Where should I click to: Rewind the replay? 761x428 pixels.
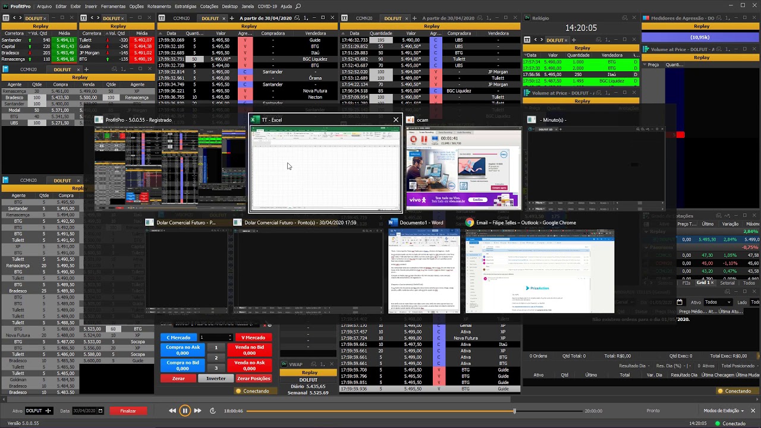[172, 411]
